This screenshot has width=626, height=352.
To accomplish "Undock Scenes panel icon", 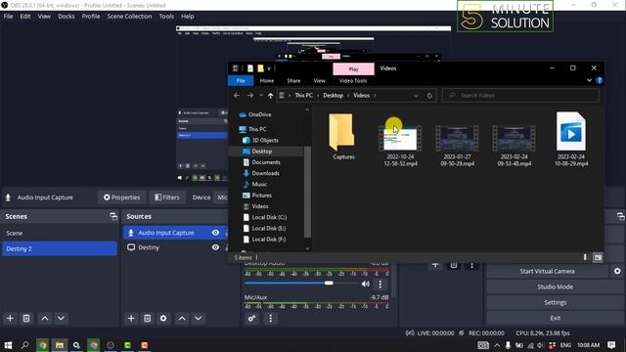I will pyautogui.click(x=113, y=216).
